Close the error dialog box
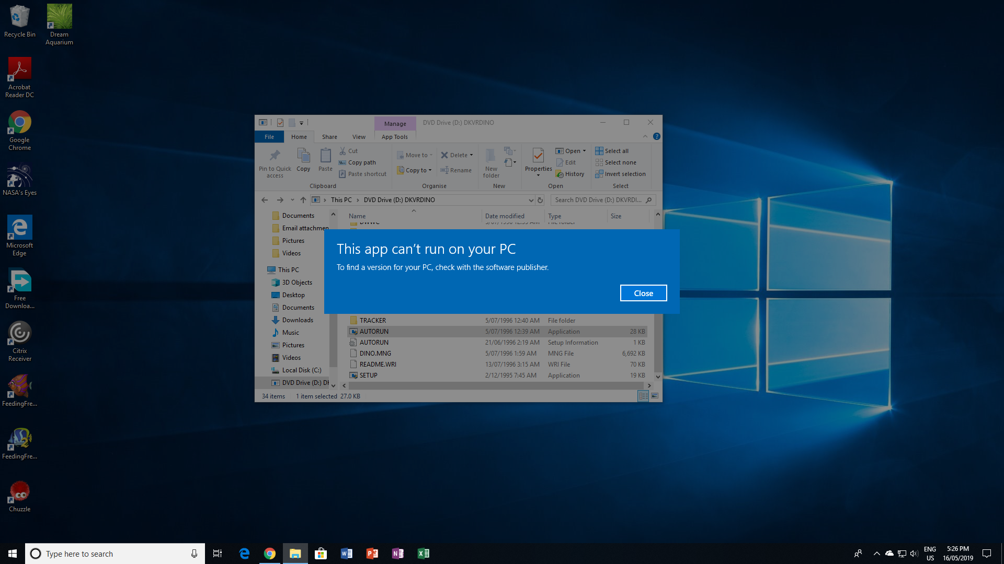The height and width of the screenshot is (564, 1004). pos(643,292)
